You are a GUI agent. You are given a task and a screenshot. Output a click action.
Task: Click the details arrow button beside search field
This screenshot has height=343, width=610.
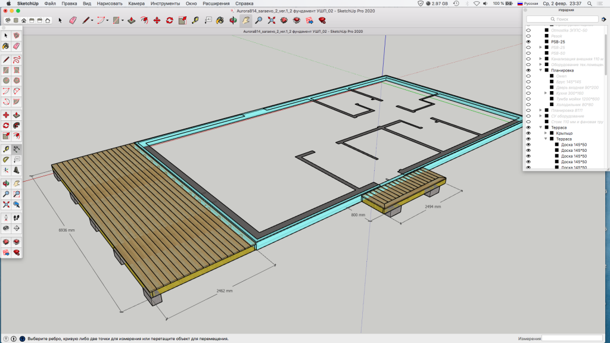tap(603, 19)
